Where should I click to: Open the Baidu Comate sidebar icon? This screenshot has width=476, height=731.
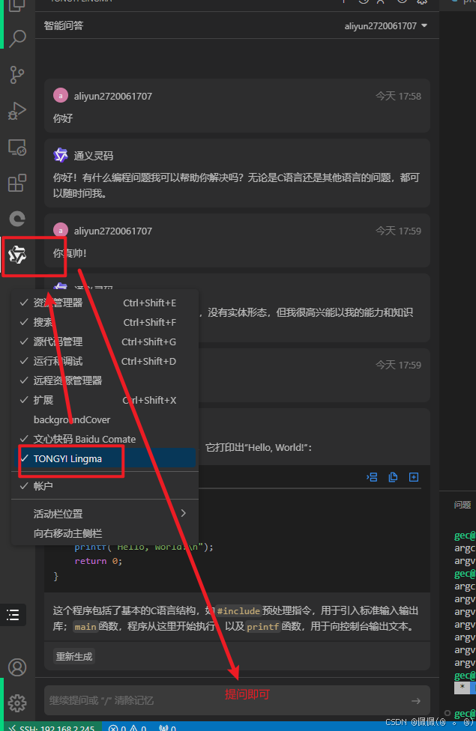(17, 219)
